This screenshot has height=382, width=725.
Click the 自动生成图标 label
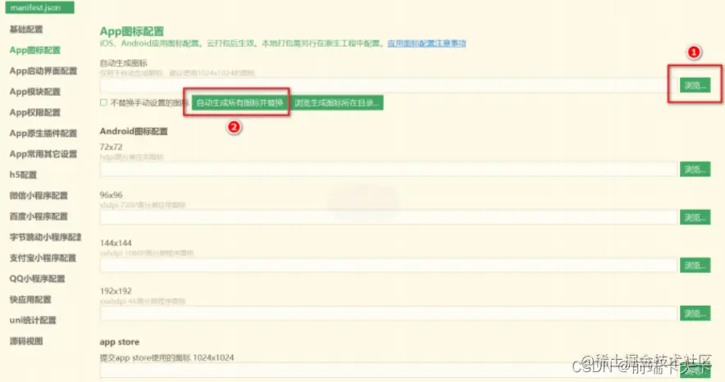(124, 63)
